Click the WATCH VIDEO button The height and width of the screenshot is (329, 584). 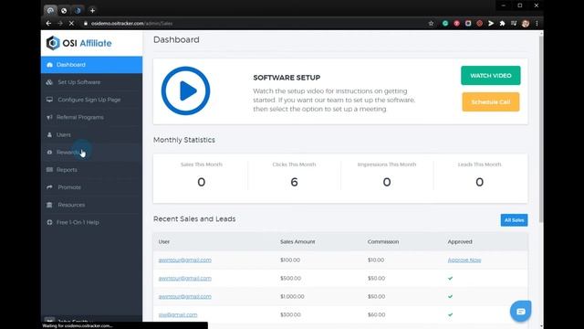[491, 76]
